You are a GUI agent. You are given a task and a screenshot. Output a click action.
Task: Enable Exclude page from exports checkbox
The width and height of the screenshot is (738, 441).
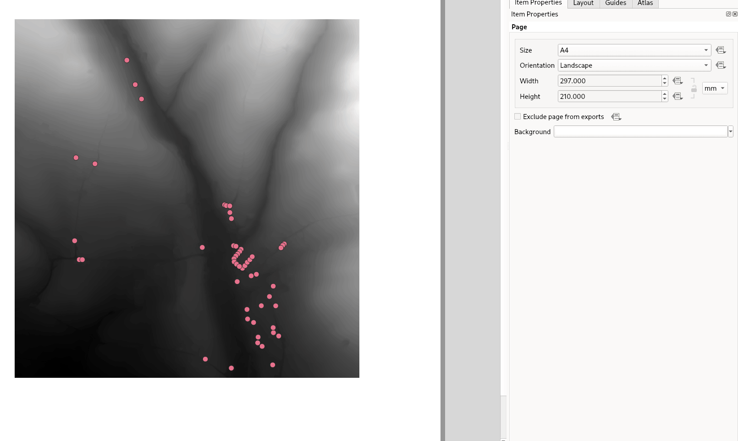[518, 117]
